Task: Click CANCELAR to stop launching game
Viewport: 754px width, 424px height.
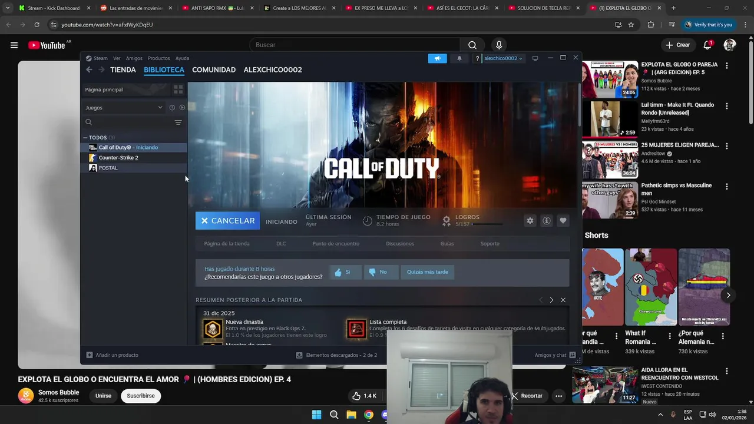Action: pos(227,220)
